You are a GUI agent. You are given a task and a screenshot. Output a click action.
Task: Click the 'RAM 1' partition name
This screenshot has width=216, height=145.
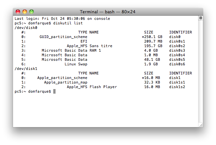click(x=95, y=50)
